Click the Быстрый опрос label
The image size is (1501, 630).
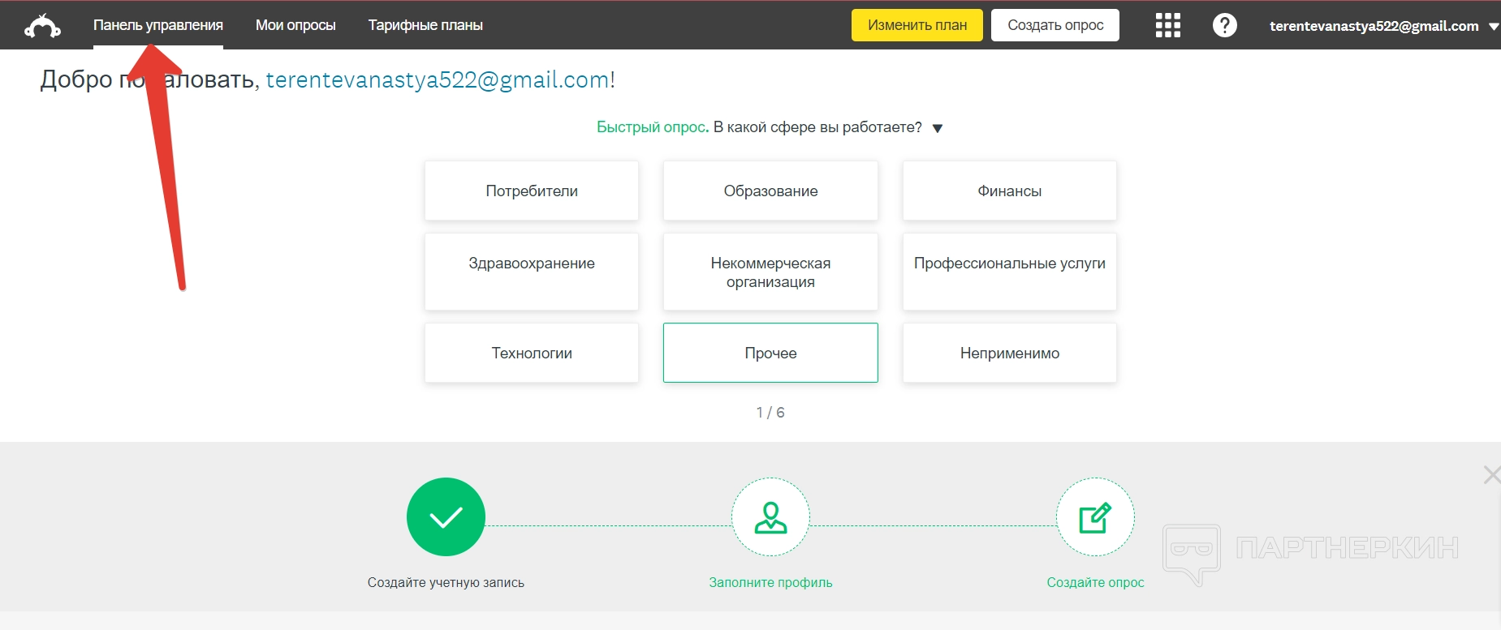tap(653, 127)
